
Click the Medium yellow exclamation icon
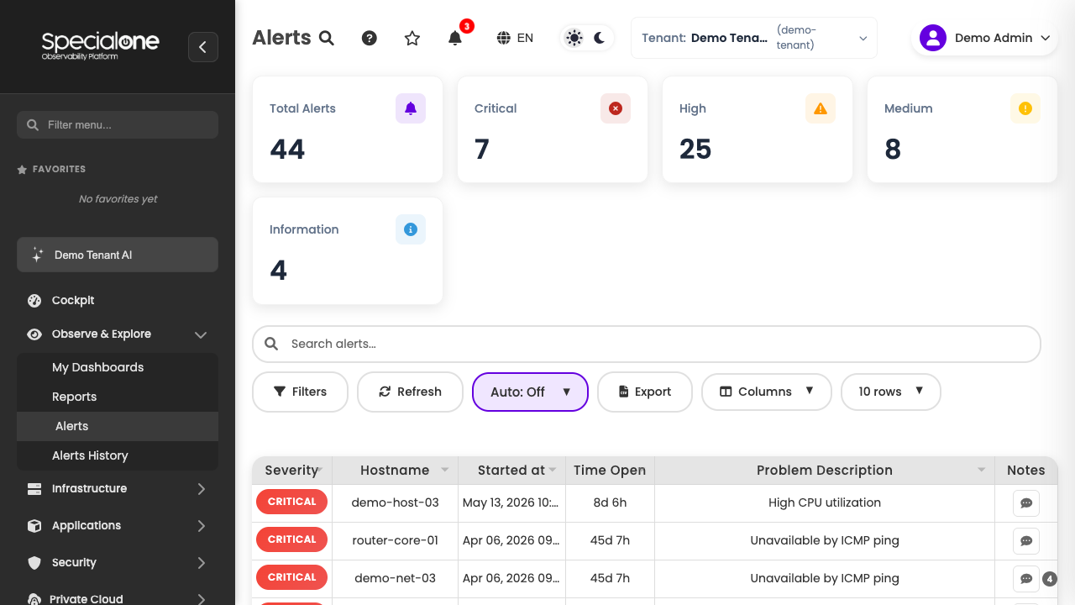click(x=1025, y=108)
